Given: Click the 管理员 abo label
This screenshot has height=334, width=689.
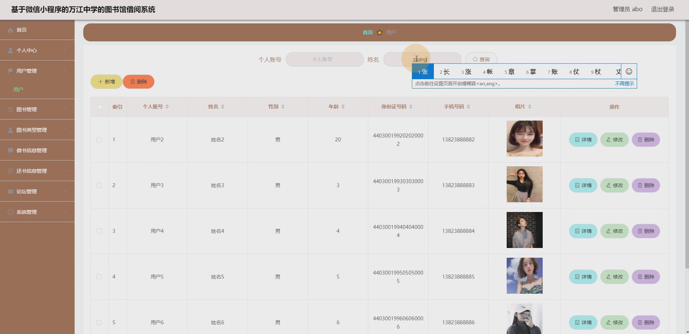Looking at the screenshot, I should coord(627,9).
